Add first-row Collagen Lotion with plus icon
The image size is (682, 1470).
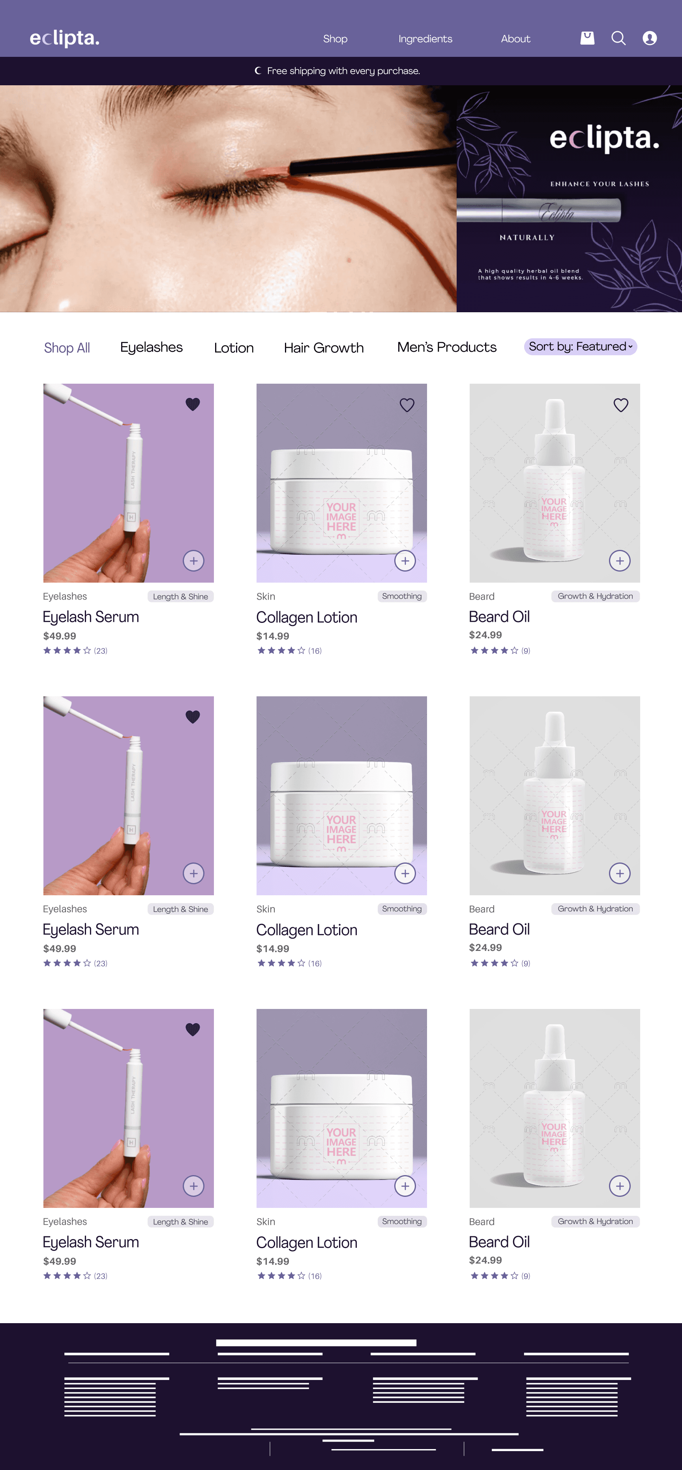coord(405,561)
